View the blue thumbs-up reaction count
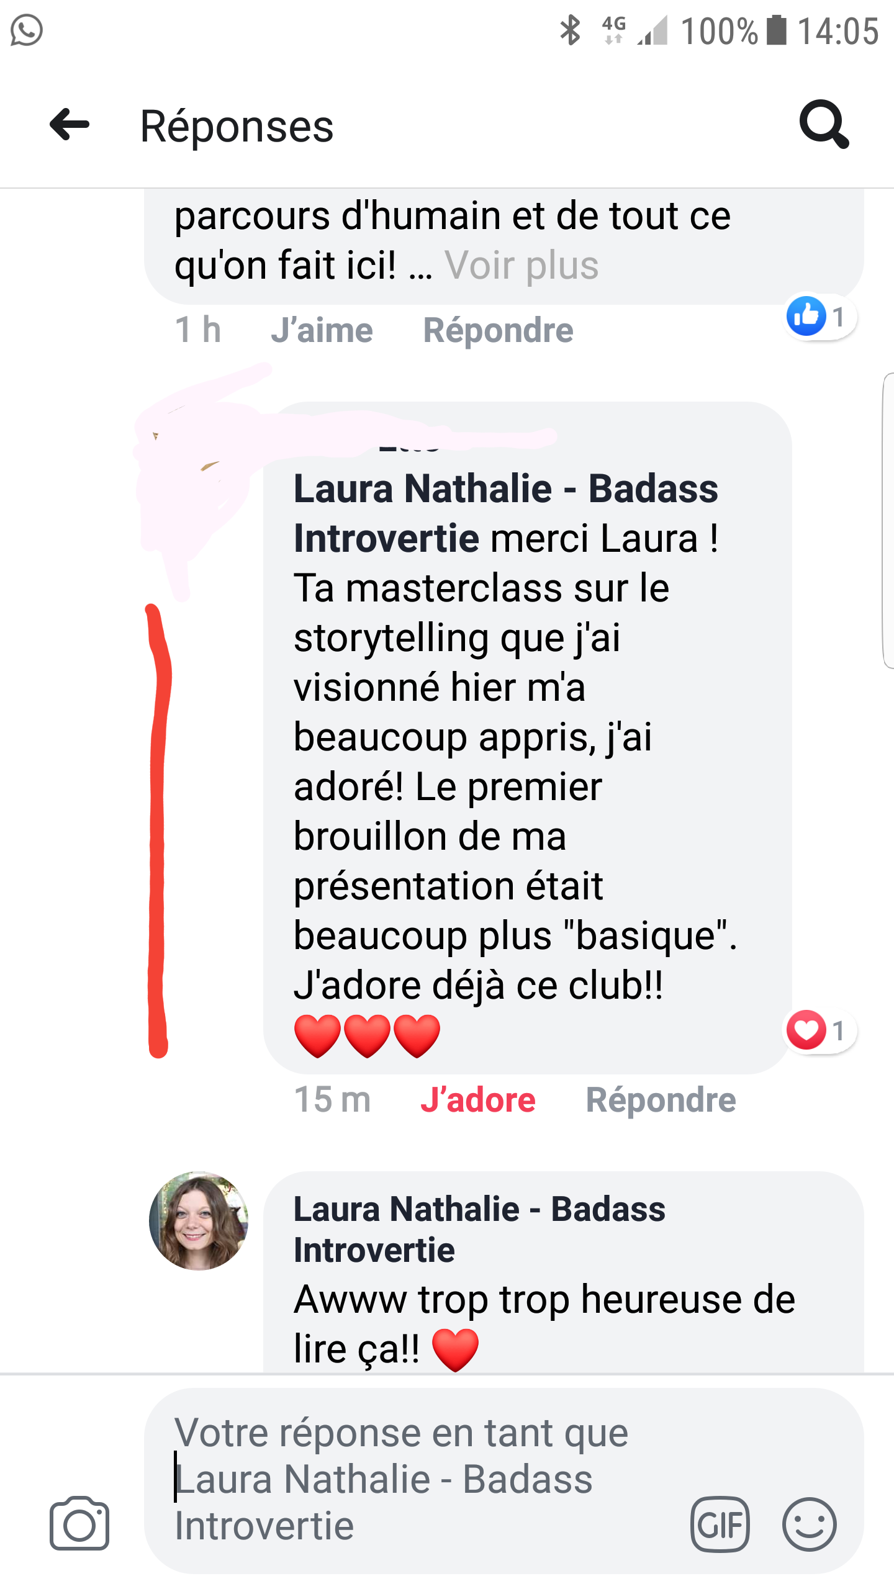Screen dimensions: 894x1589 pos(821,317)
